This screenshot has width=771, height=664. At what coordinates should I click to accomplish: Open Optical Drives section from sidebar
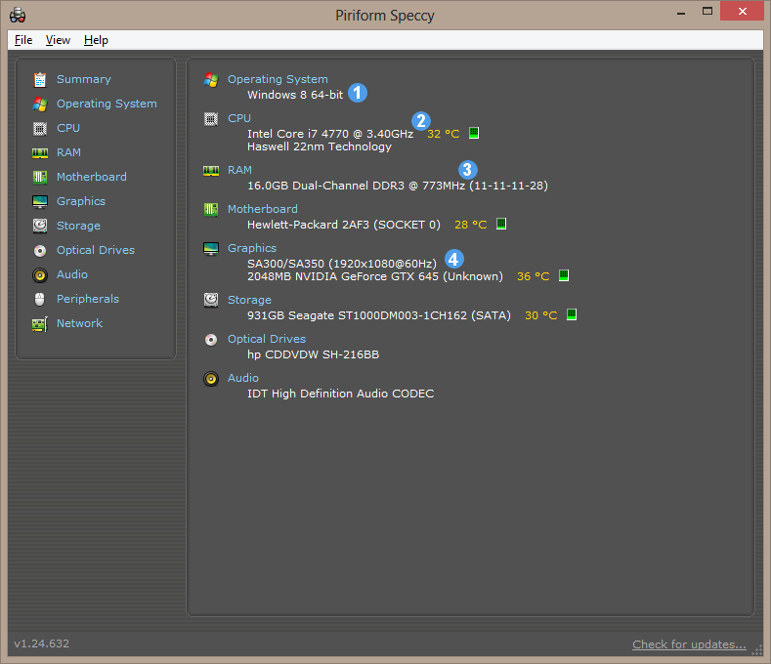pos(96,250)
